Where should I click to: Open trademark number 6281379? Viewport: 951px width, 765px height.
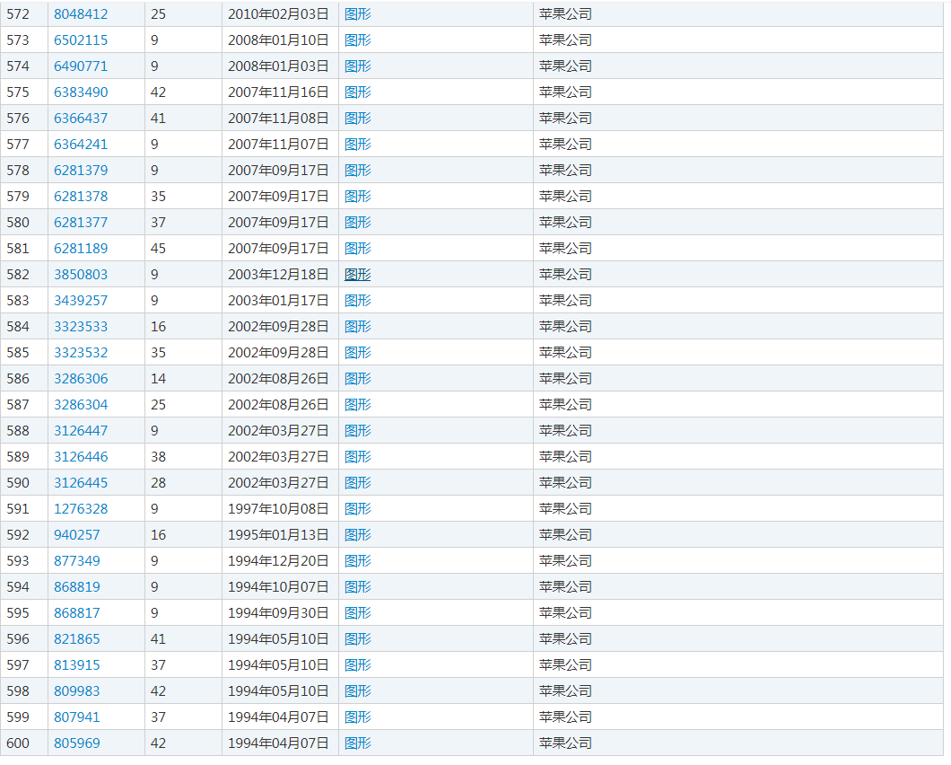click(81, 171)
